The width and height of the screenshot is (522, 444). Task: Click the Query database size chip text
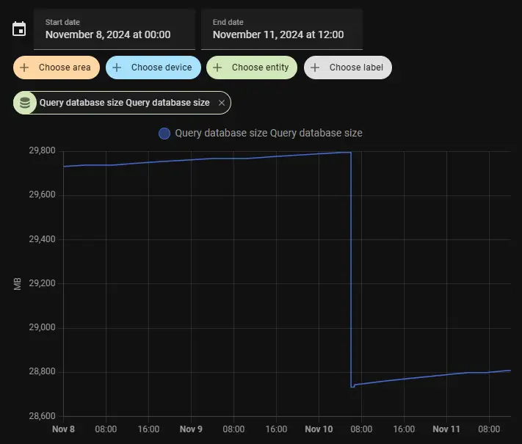click(x=124, y=103)
